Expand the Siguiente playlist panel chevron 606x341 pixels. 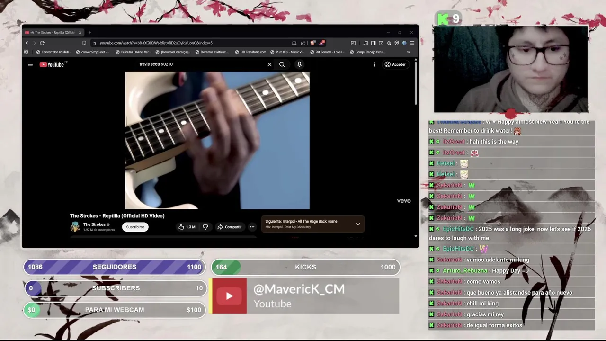click(358, 224)
